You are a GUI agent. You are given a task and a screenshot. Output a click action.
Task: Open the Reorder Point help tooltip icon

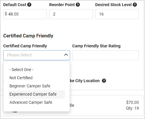[x=78, y=5]
